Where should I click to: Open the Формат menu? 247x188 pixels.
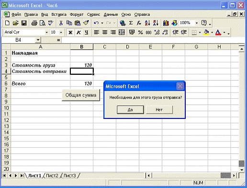pyautogui.click(x=77, y=14)
